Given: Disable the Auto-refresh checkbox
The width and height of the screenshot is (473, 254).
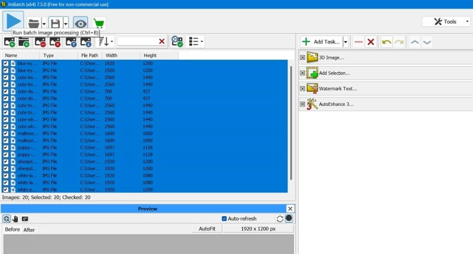Looking at the screenshot, I should click(224, 219).
